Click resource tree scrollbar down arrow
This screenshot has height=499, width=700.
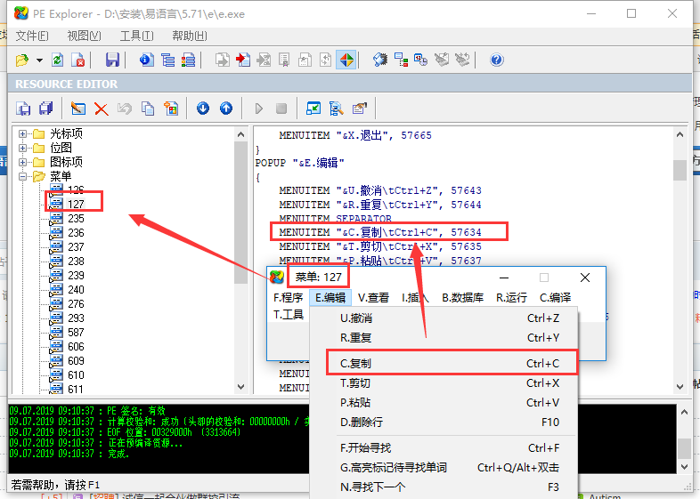click(240, 388)
